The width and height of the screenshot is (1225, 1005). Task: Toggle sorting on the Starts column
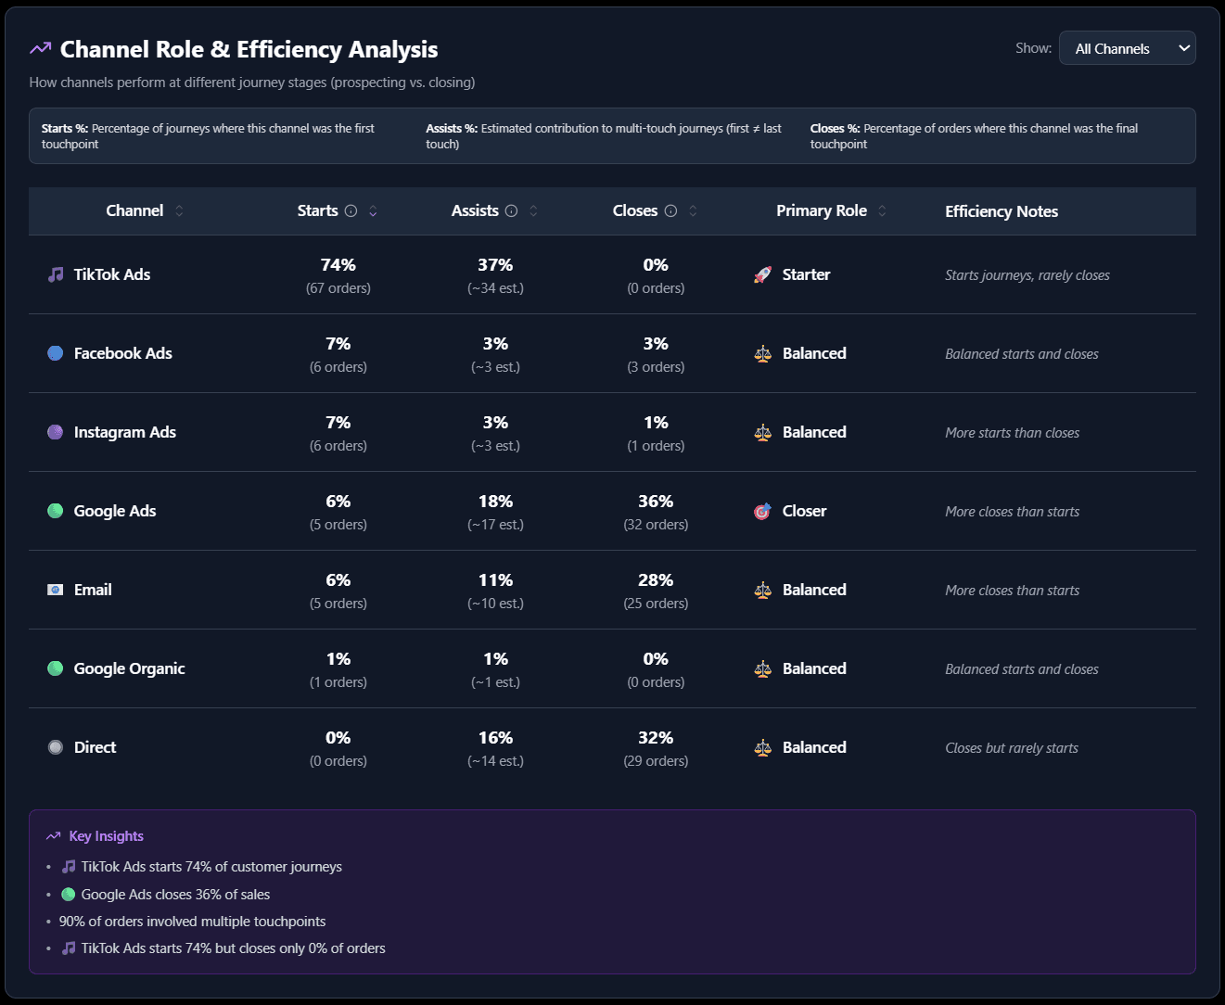point(372,210)
